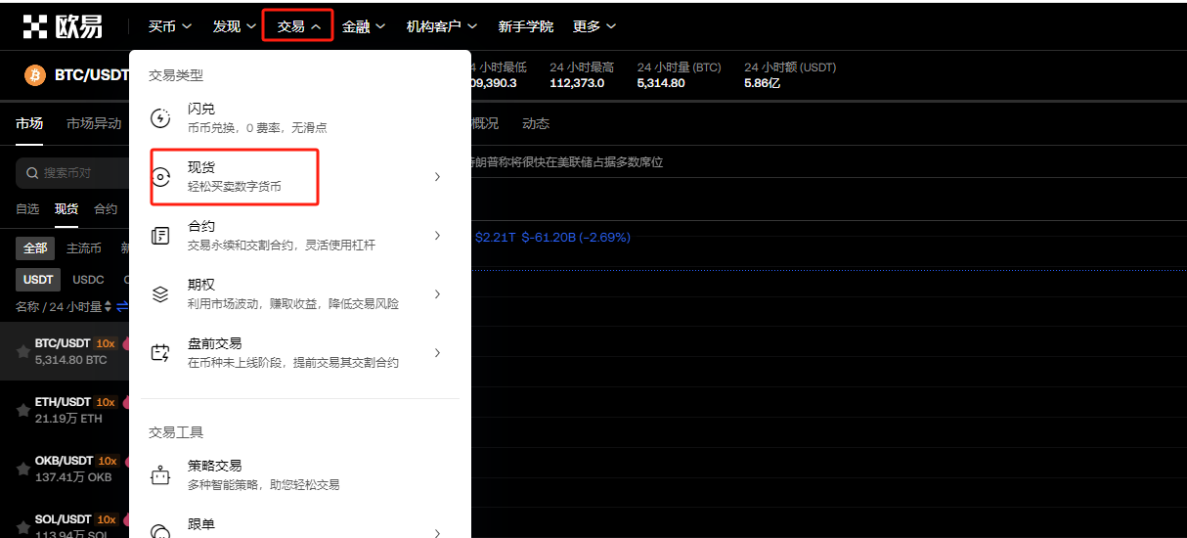Select the OKB/USDT market row
The width and height of the screenshot is (1187, 538).
[x=65, y=470]
